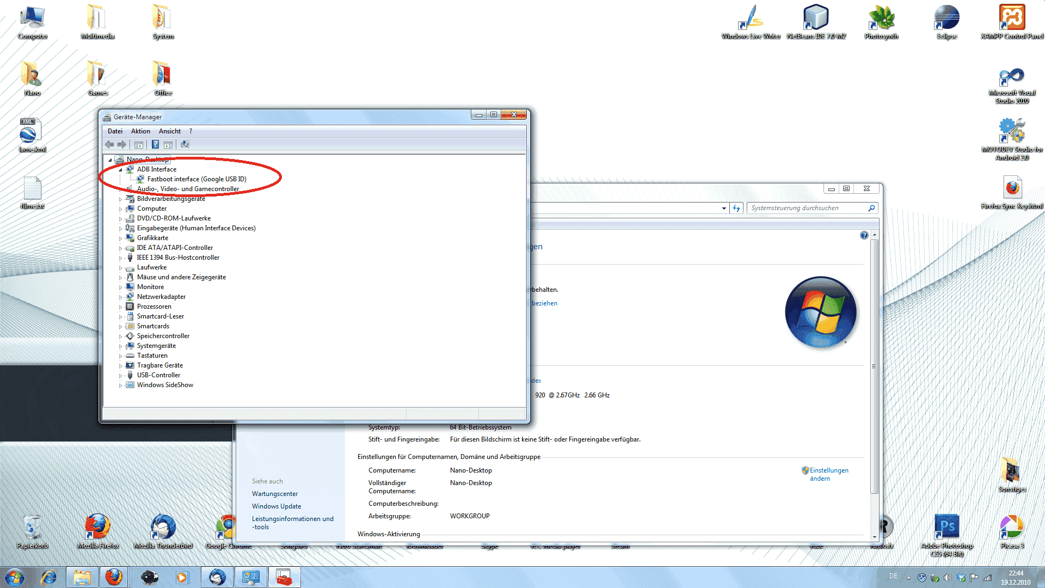Open the Wartungscenter link
The image size is (1045, 588).
[x=275, y=494]
